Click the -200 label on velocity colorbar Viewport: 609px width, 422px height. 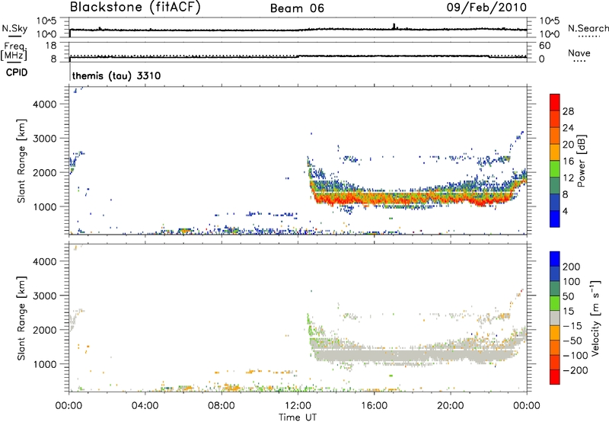(x=576, y=370)
